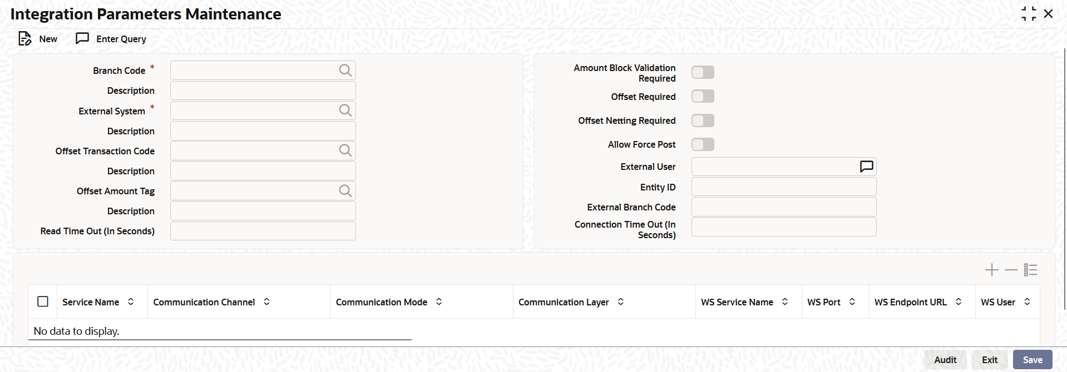Open External System search lookup

[x=345, y=110]
